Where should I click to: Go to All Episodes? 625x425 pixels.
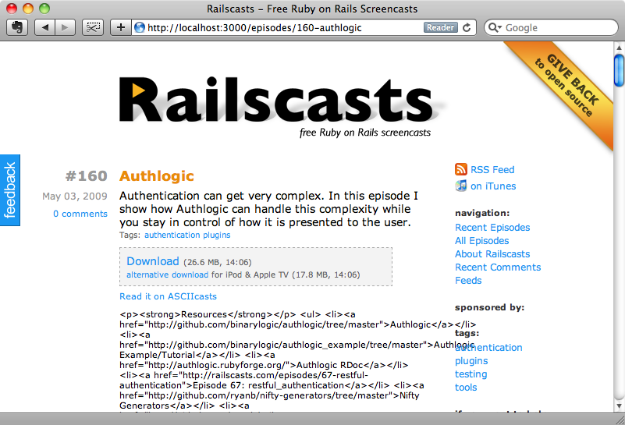tap(482, 241)
